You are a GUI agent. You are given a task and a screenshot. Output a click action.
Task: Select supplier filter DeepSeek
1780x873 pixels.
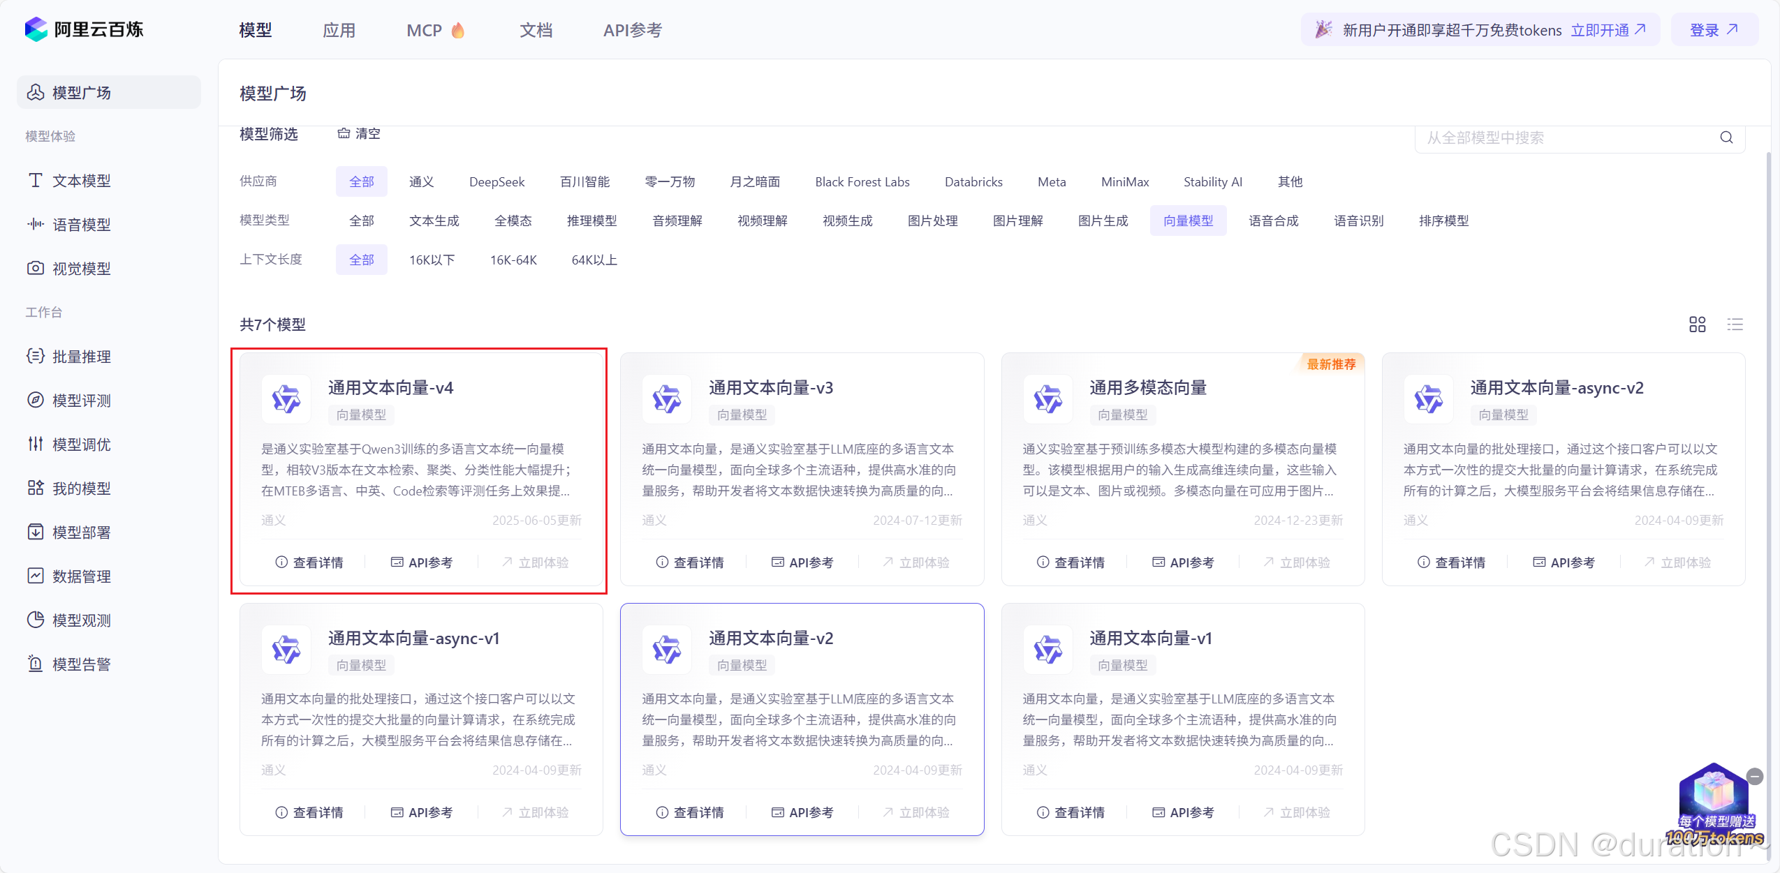pos(497,181)
